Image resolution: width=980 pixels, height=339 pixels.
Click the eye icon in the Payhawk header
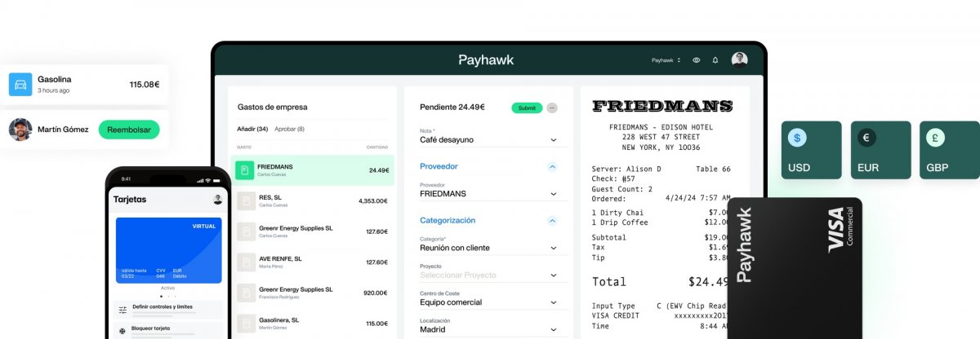pos(697,60)
